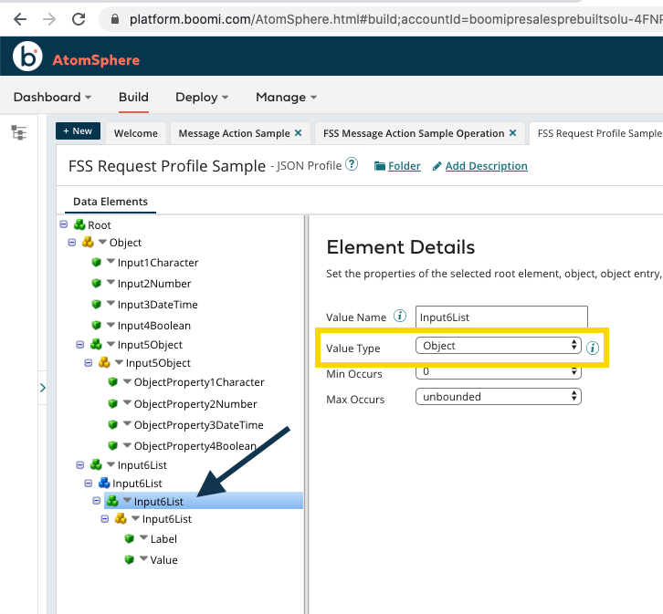
Task: Open the Max Occurs dropdown
Action: click(x=497, y=397)
